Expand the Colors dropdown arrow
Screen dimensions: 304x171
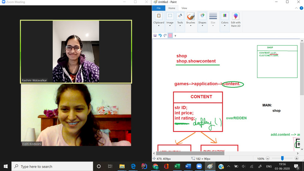click(225, 25)
